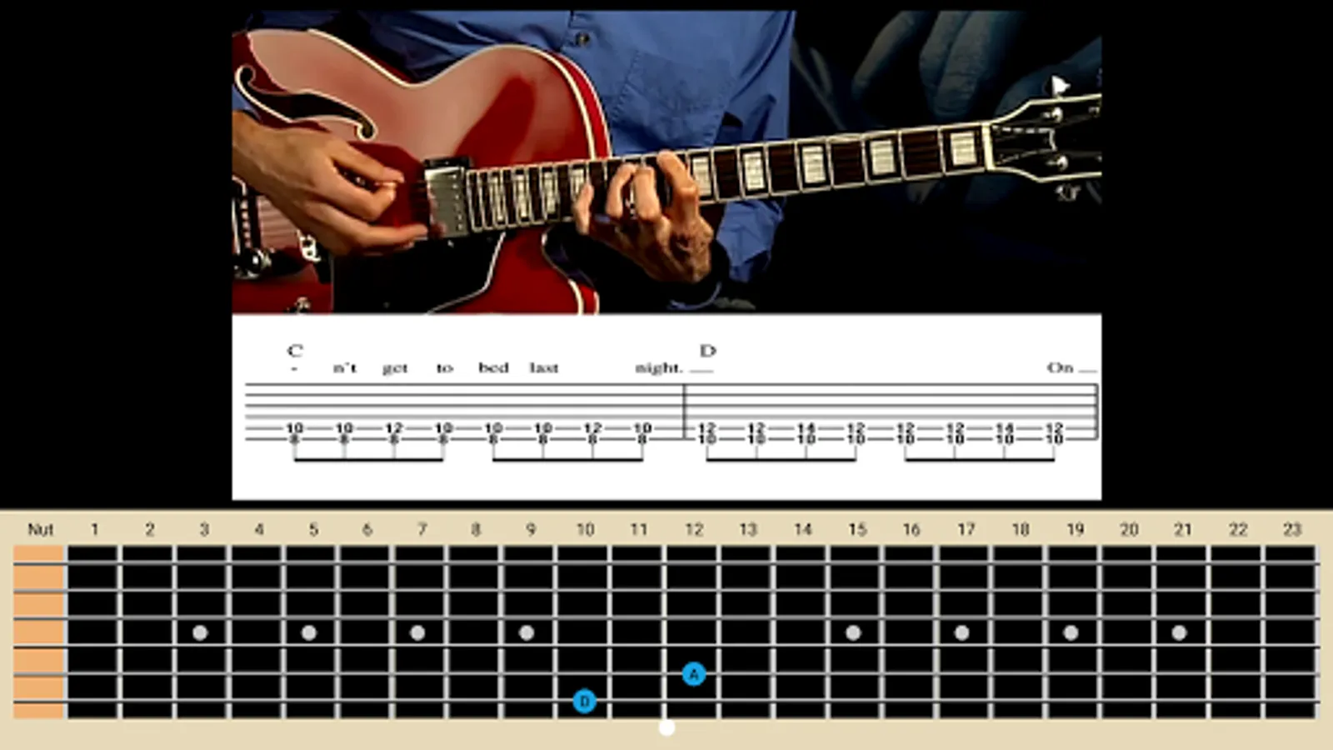1333x750 pixels.
Task: Click fret number 21 label
Action: [x=1183, y=529]
